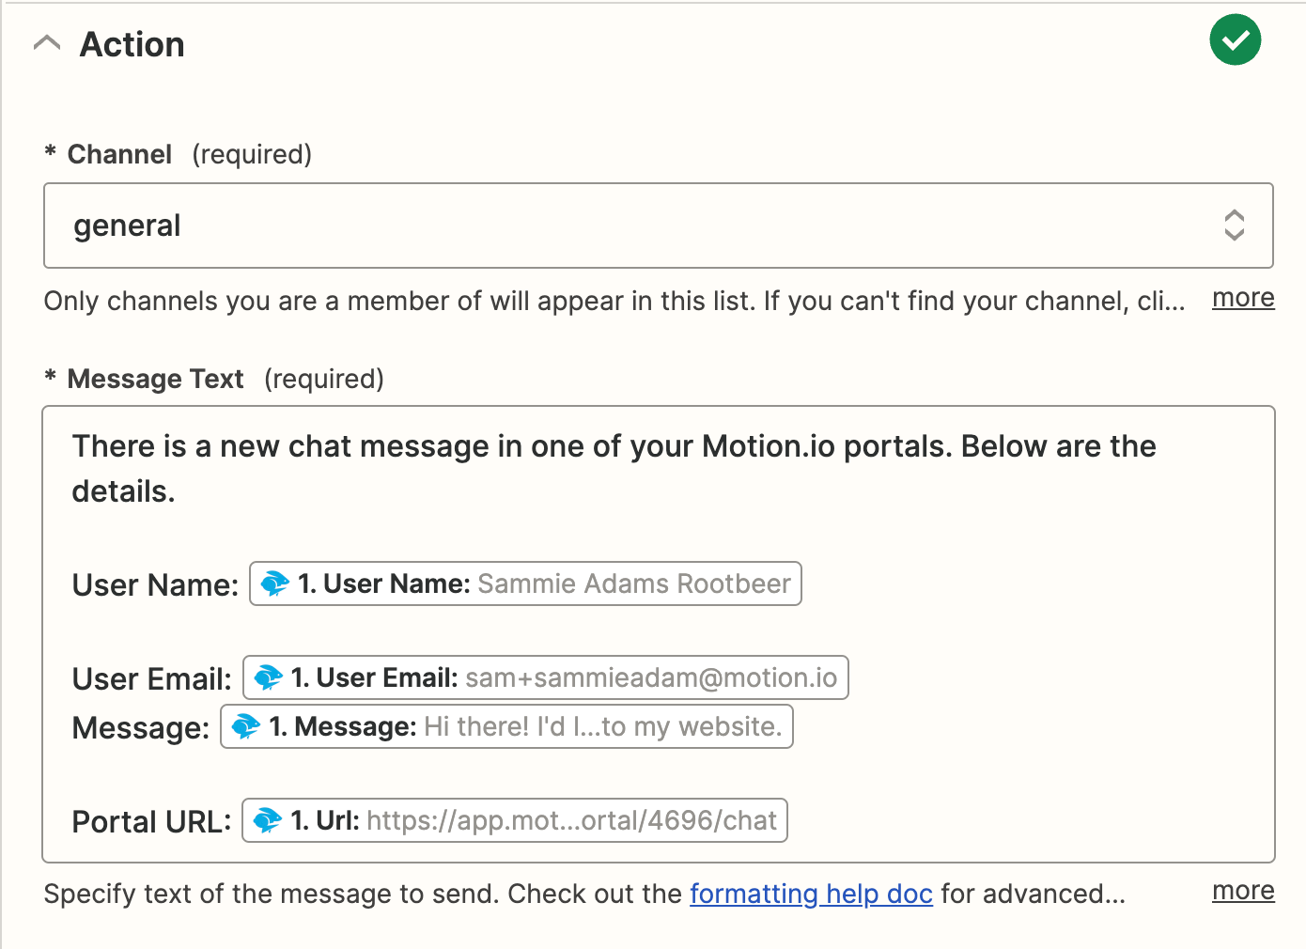Screen dimensions: 1306x949
Task: Select the sam+sammieadam@motion.io email value
Action: click(x=650, y=677)
